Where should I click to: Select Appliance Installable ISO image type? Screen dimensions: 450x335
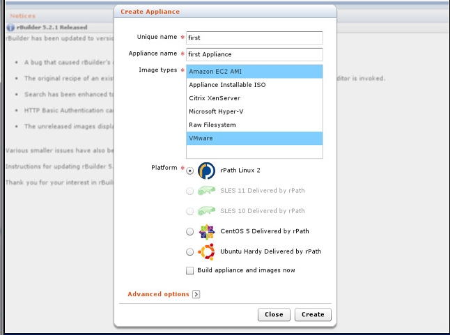[x=254, y=85]
